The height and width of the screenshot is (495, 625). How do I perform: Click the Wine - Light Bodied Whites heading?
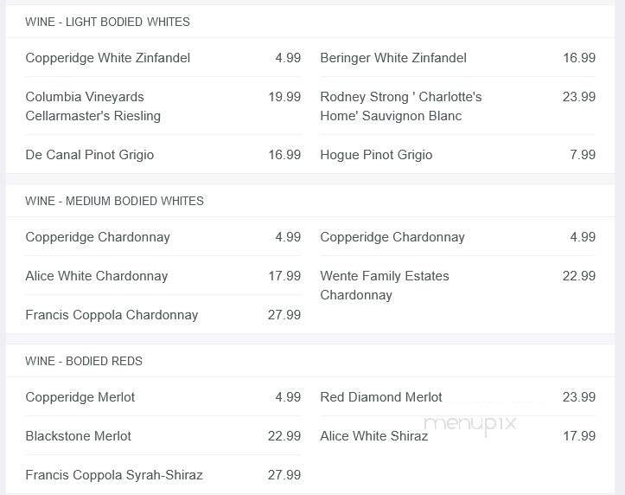click(x=107, y=22)
